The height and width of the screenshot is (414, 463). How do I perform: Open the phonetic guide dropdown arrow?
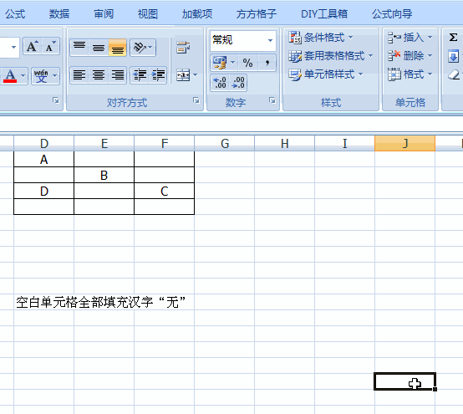54,76
